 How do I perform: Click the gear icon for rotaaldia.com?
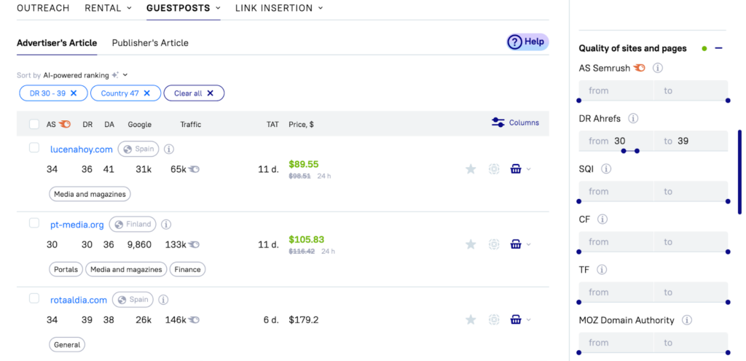pos(494,319)
